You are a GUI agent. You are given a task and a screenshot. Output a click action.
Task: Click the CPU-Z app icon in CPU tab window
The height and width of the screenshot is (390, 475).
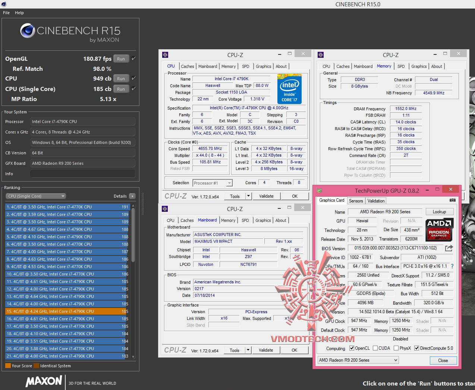click(165, 55)
